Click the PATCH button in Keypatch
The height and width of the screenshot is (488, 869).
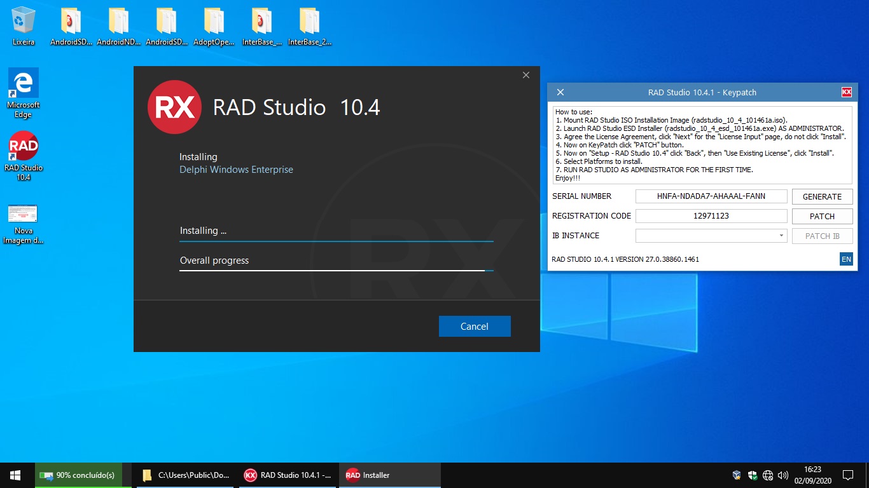point(822,216)
